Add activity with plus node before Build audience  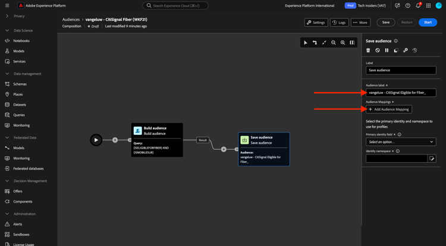point(115,140)
